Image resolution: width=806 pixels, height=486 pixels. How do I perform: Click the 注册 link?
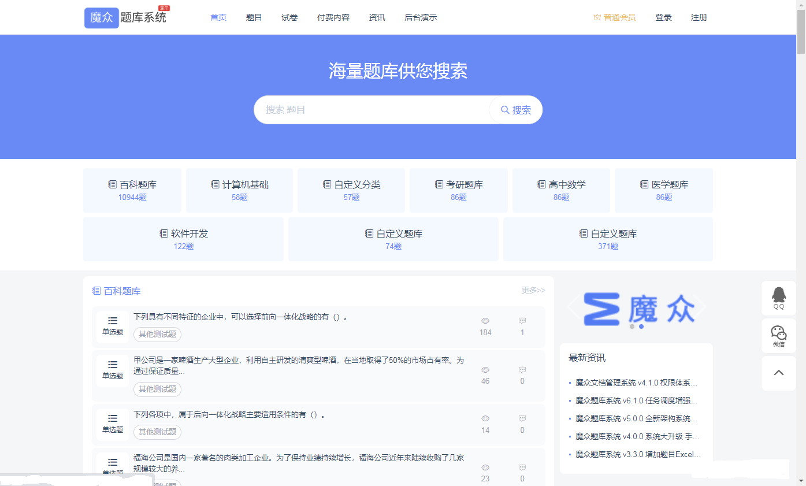click(699, 17)
